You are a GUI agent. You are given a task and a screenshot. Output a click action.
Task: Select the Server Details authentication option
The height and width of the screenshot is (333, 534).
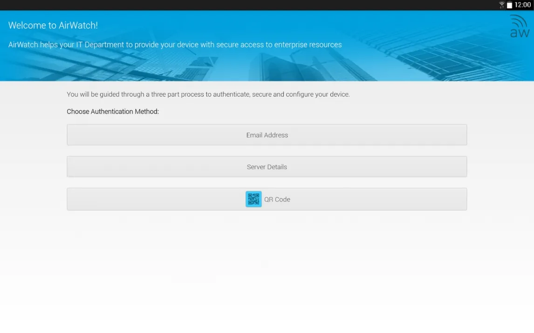(267, 166)
